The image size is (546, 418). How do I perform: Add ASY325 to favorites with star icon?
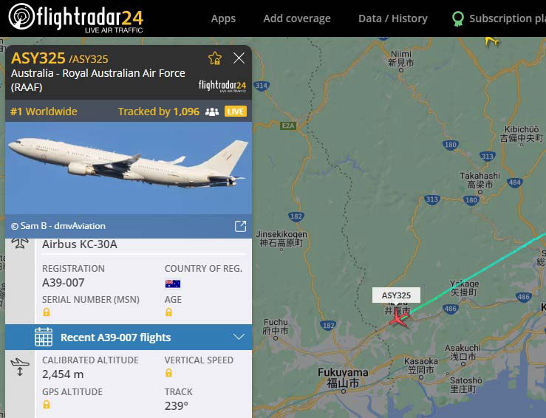pos(215,58)
